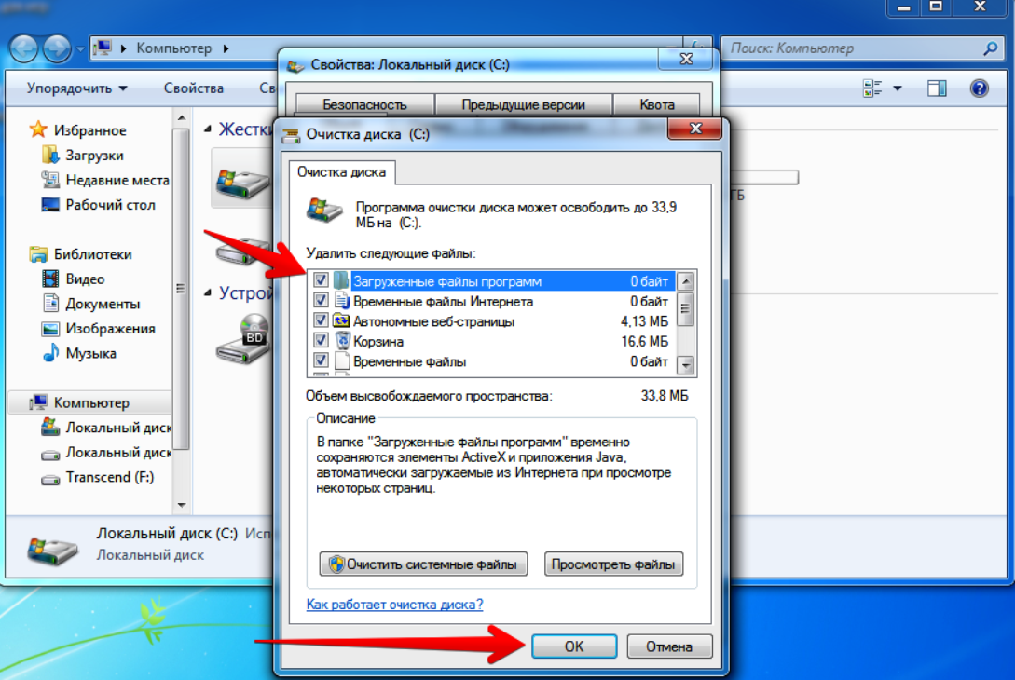Switch to the Предыдущие версии tab
Image resolution: width=1015 pixels, height=680 pixels.
click(x=523, y=104)
